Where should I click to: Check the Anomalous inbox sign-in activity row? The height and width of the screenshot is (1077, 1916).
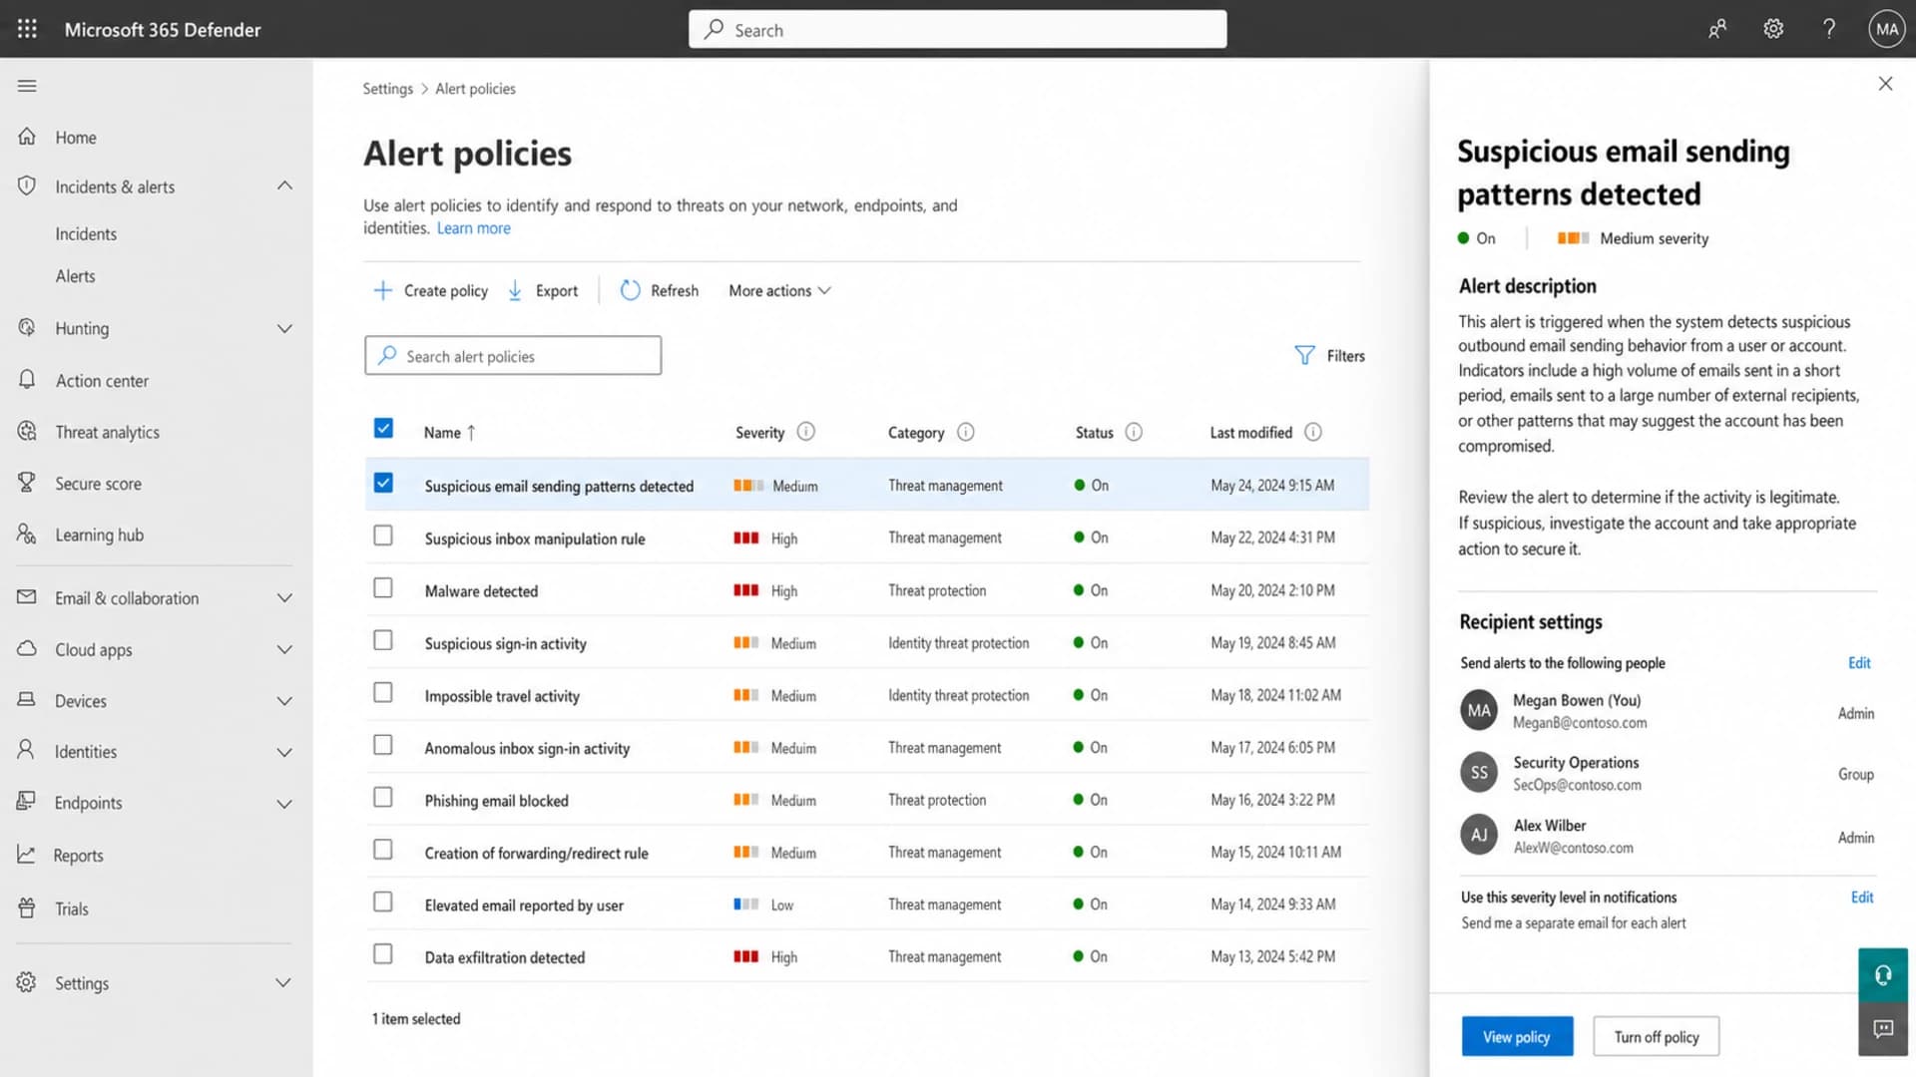pyautogui.click(x=383, y=745)
